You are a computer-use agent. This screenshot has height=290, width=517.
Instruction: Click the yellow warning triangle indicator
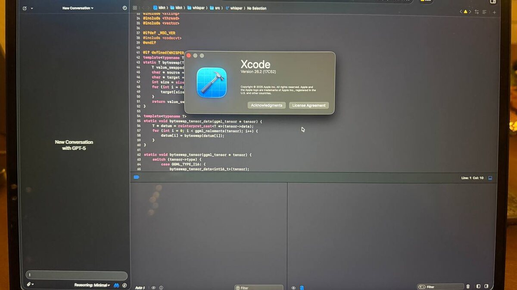tap(465, 12)
